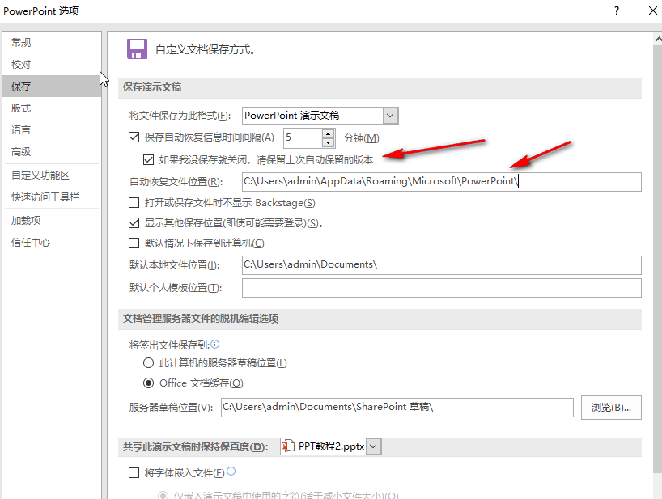Go to the 信任中心 category
The height and width of the screenshot is (499, 662).
(31, 243)
